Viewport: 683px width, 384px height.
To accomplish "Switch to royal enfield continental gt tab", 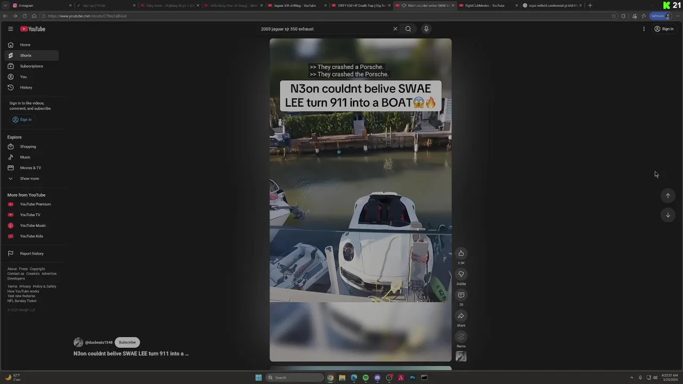I will pos(552,5).
